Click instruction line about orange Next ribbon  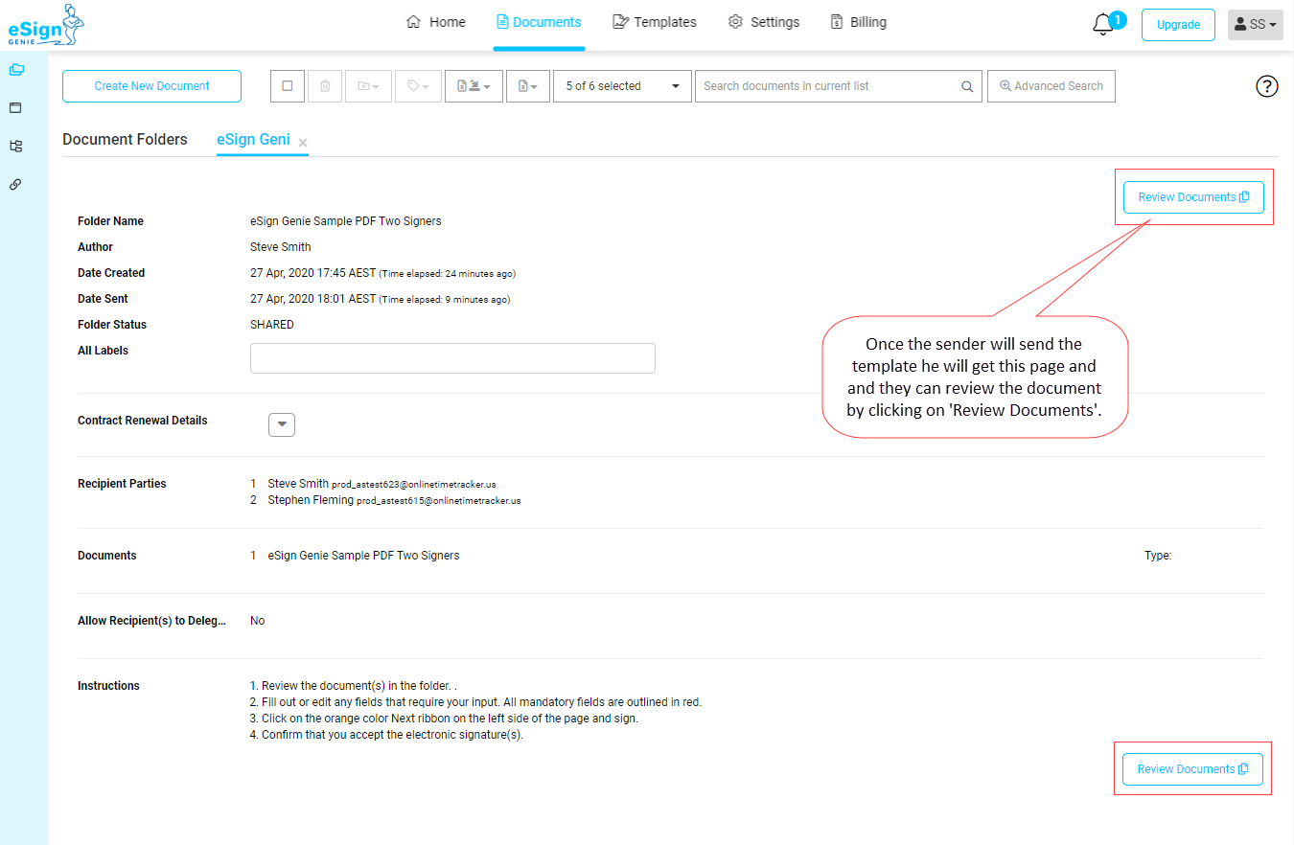[444, 719]
